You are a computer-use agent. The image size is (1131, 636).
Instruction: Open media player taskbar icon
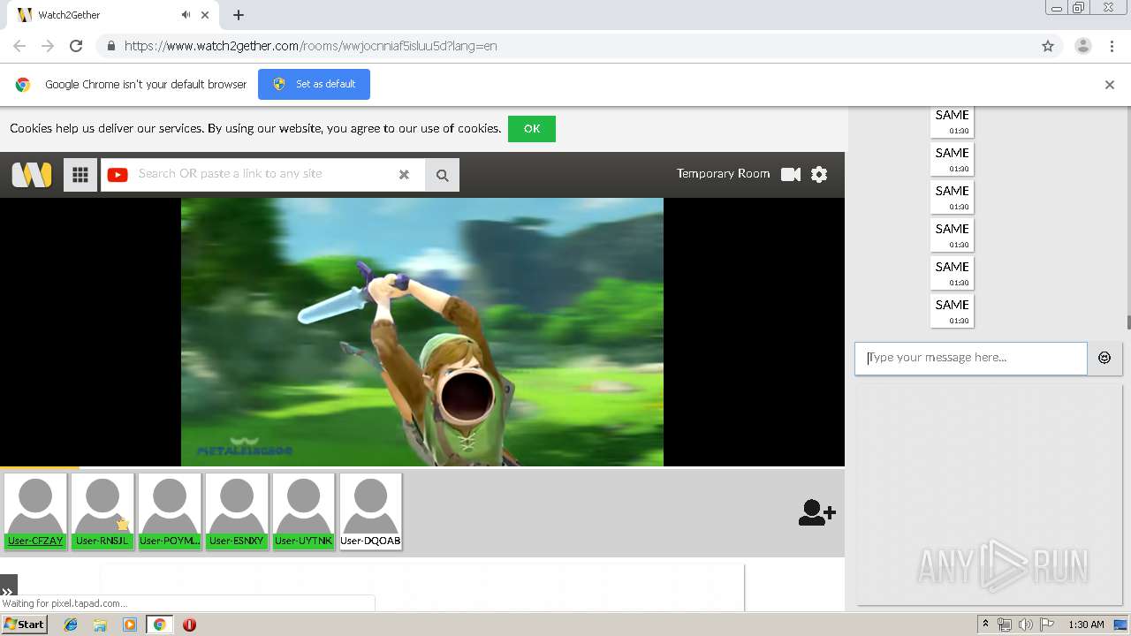[130, 625]
